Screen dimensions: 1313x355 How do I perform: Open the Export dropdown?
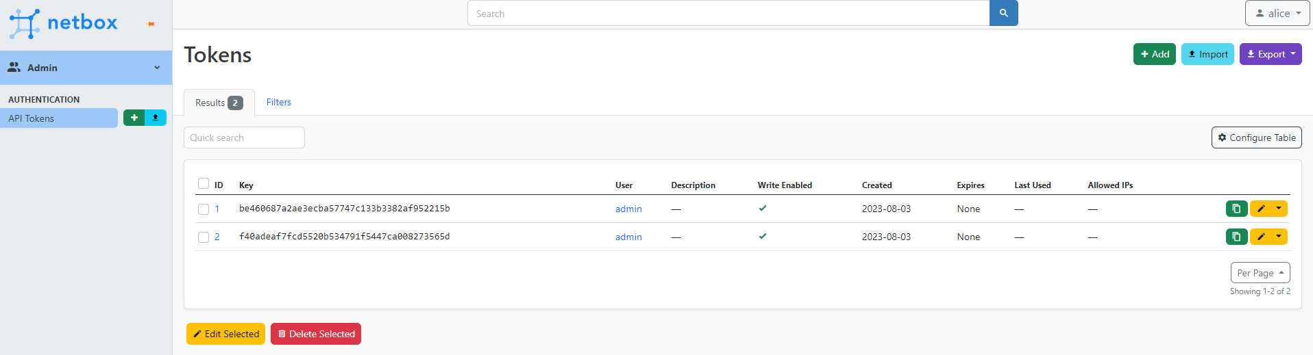[1271, 54]
